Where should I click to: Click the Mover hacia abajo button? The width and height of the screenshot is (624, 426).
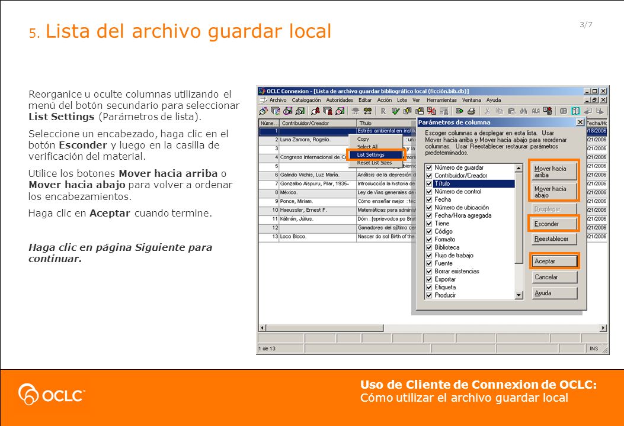point(554,192)
